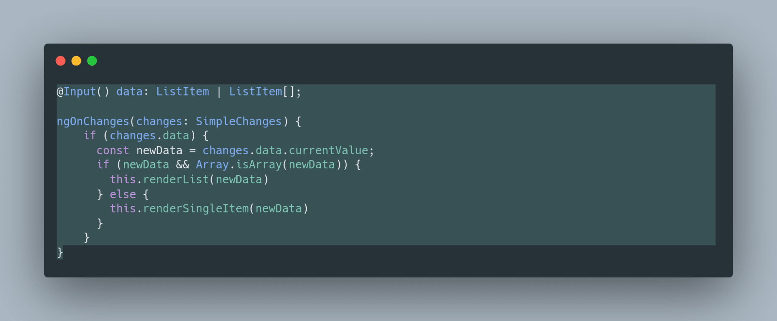Click changes.data in the first if condition
Screen dimensions: 777x321
tap(149, 136)
